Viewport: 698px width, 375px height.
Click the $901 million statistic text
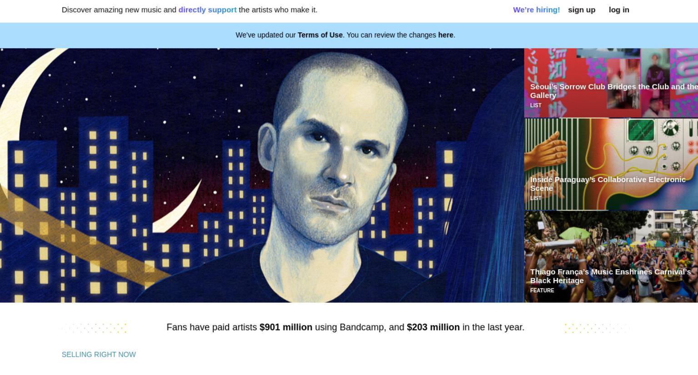286,327
